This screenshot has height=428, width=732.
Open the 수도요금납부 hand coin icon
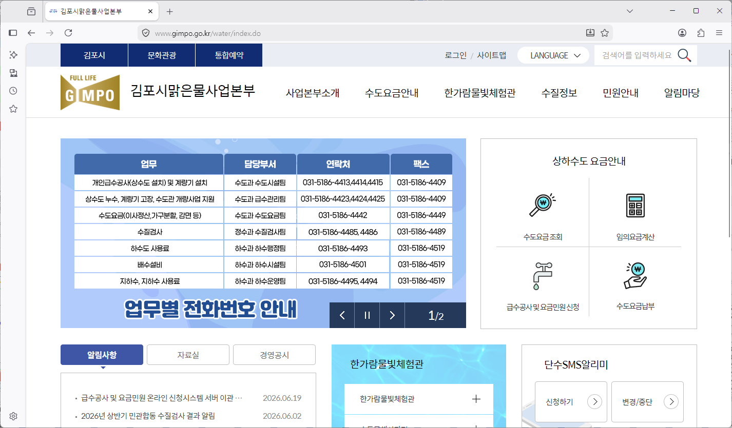635,275
